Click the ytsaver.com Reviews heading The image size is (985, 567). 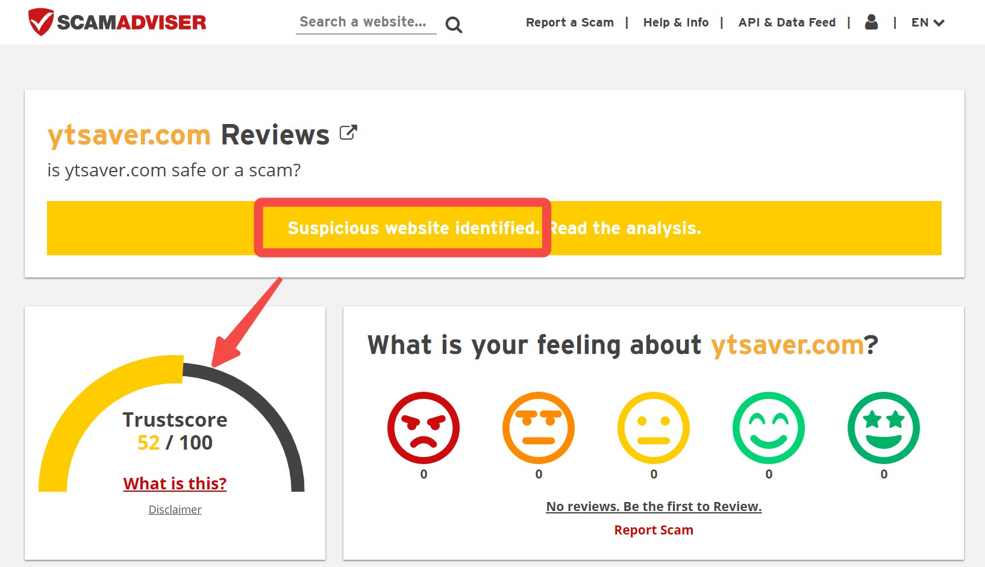pyautogui.click(x=189, y=135)
